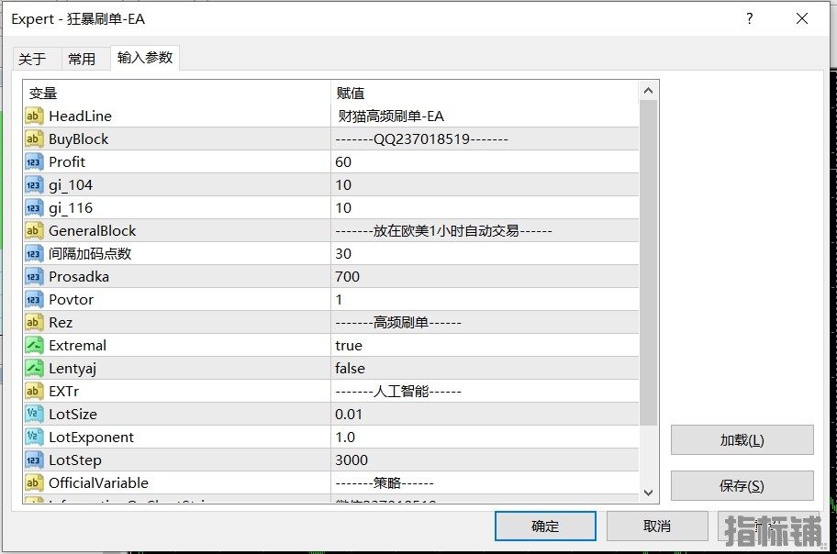Click the integer icon beside Profit
This screenshot has height=554, width=837.
(x=34, y=161)
